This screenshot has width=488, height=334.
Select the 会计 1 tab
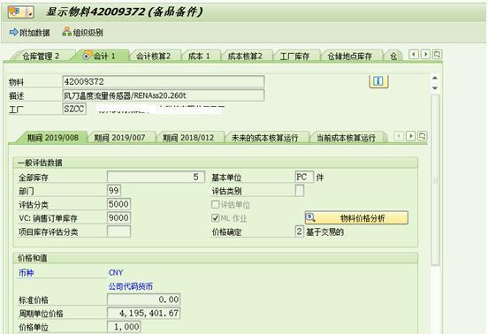100,56
